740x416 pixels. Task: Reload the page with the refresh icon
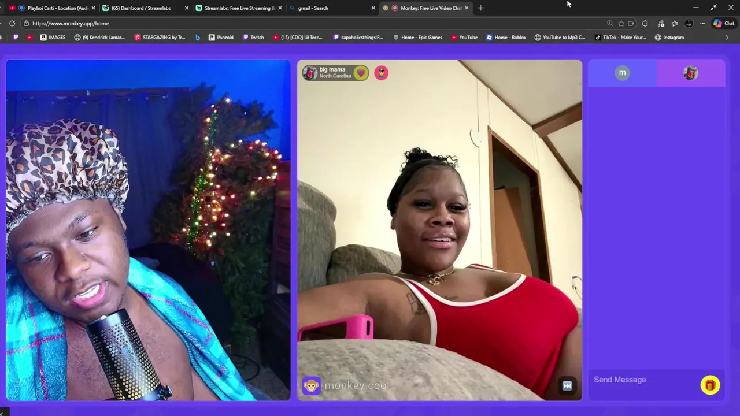pyautogui.click(x=12, y=23)
